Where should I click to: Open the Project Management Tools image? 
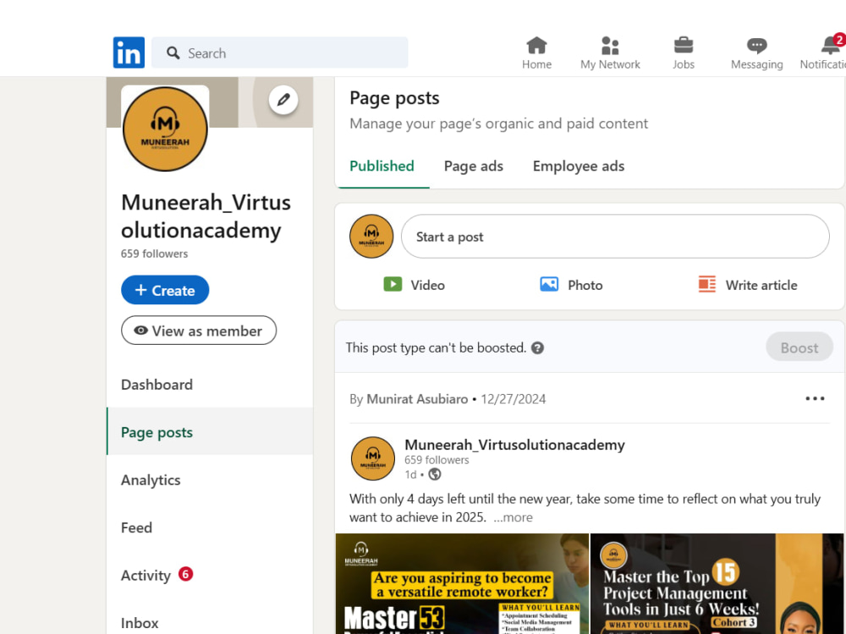[x=717, y=583]
